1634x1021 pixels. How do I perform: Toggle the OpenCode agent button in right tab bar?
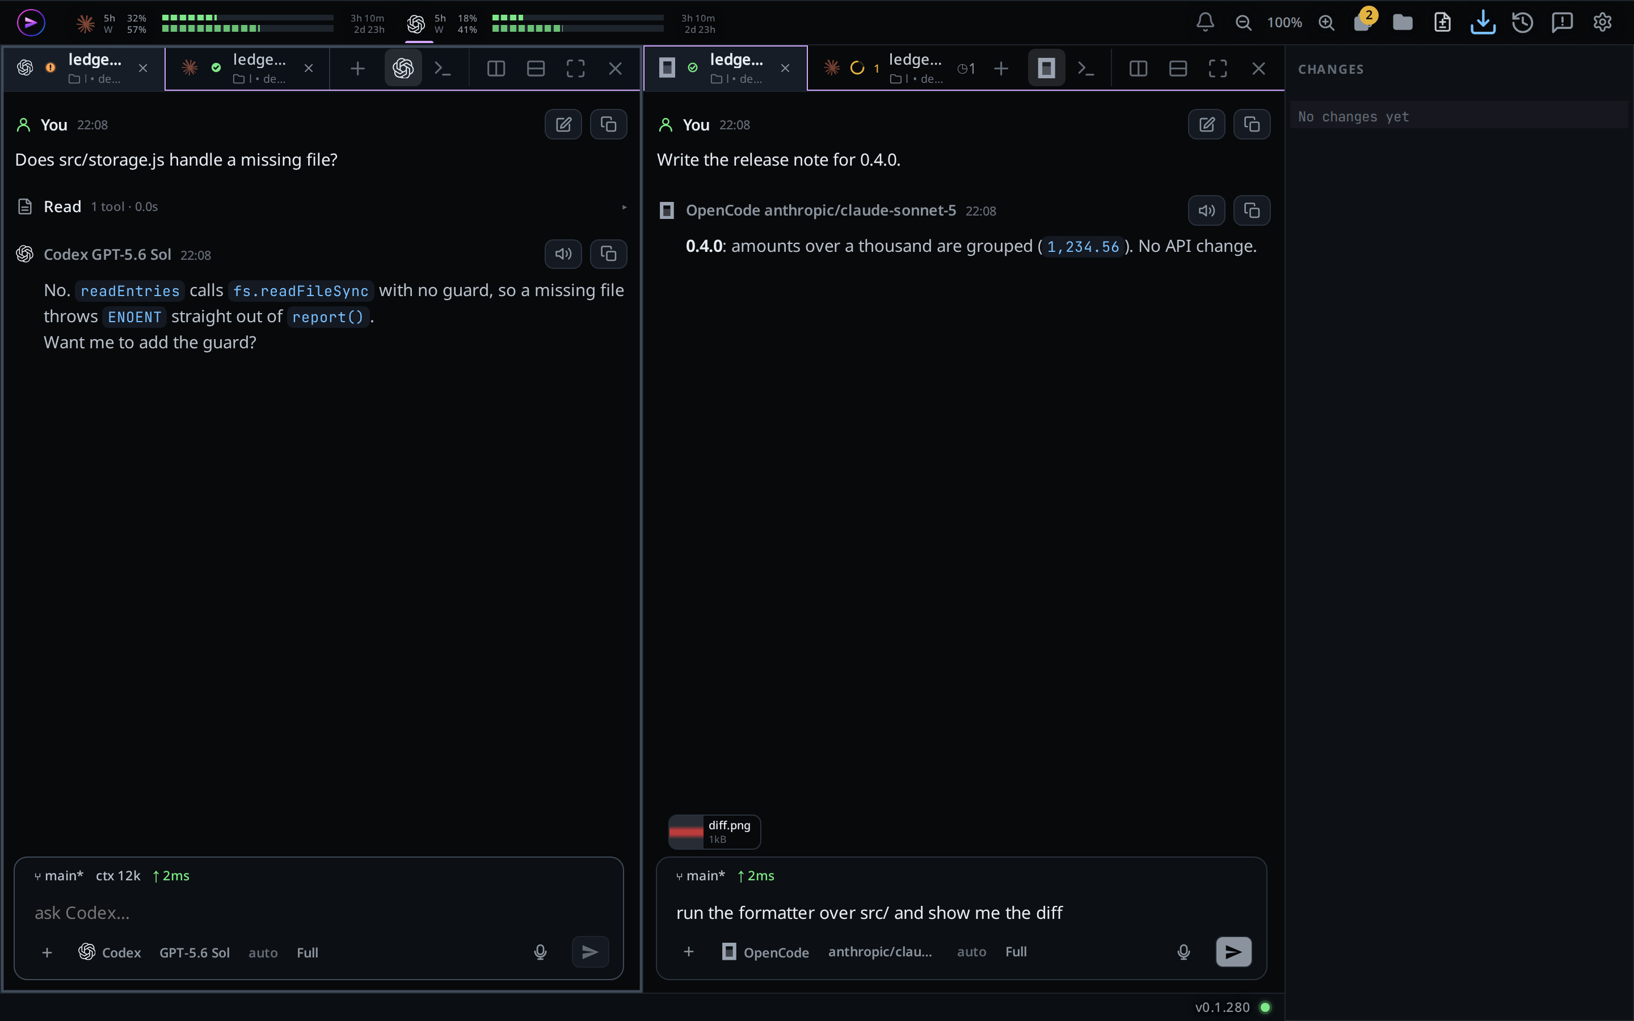click(x=1047, y=68)
